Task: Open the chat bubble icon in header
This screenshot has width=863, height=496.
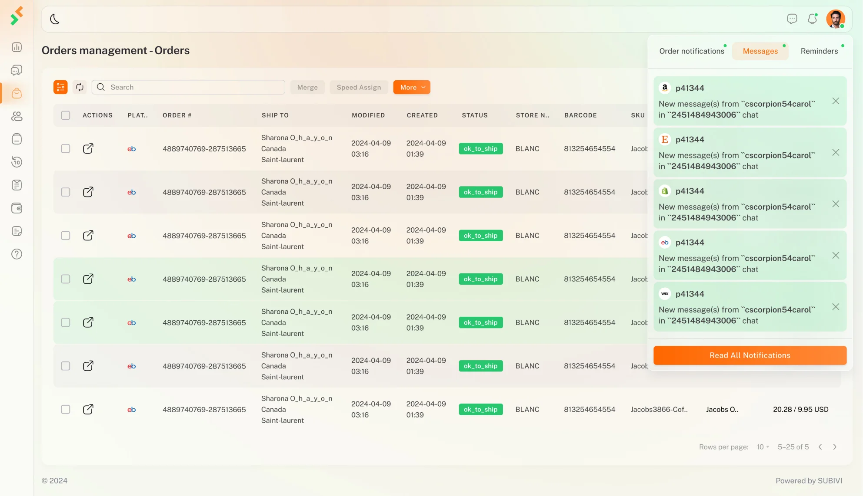Action: pyautogui.click(x=792, y=19)
